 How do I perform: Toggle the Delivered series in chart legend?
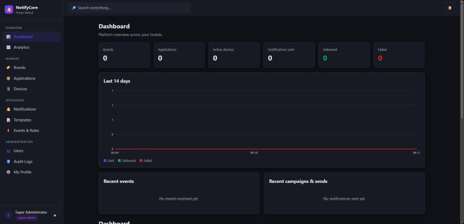(x=127, y=161)
